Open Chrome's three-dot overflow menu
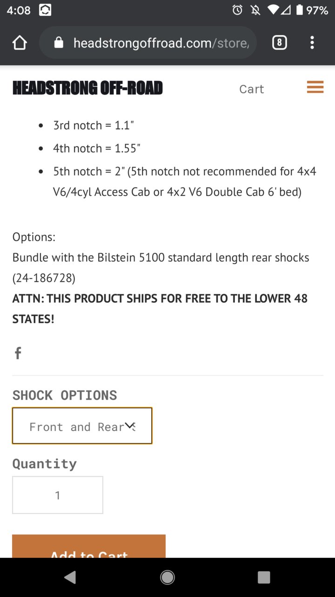Screen dimensions: 335x597 (312, 43)
